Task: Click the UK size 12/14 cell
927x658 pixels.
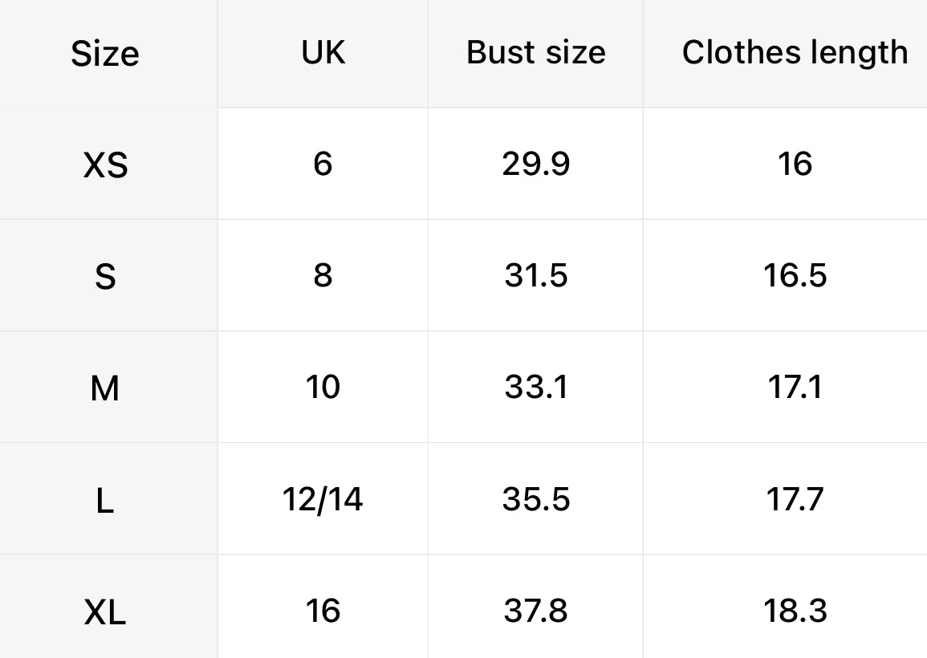Action: [x=323, y=498]
